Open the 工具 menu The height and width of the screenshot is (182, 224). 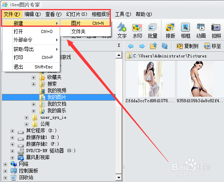[123, 14]
